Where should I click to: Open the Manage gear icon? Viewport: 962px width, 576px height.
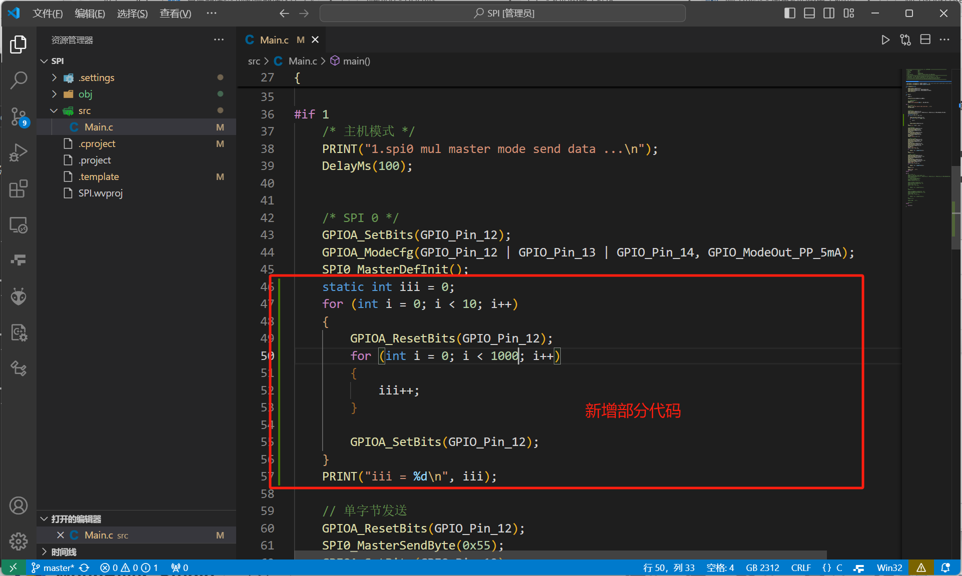(x=19, y=541)
